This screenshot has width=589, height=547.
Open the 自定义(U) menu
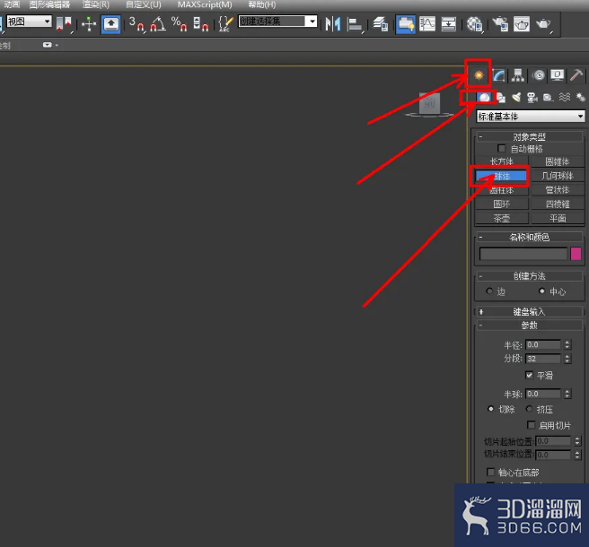pyautogui.click(x=143, y=4)
